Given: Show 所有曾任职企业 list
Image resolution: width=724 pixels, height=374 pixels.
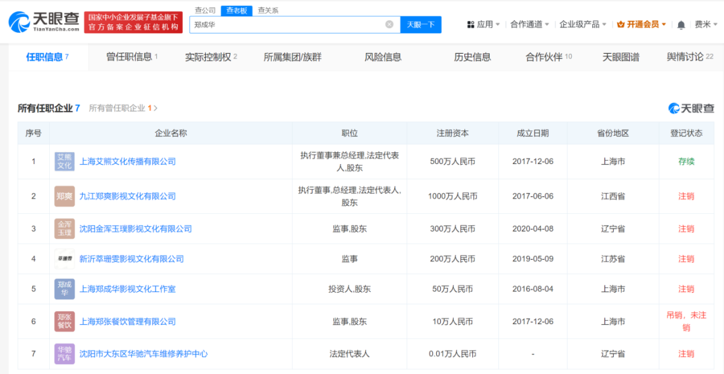Looking at the screenshot, I should (123, 108).
